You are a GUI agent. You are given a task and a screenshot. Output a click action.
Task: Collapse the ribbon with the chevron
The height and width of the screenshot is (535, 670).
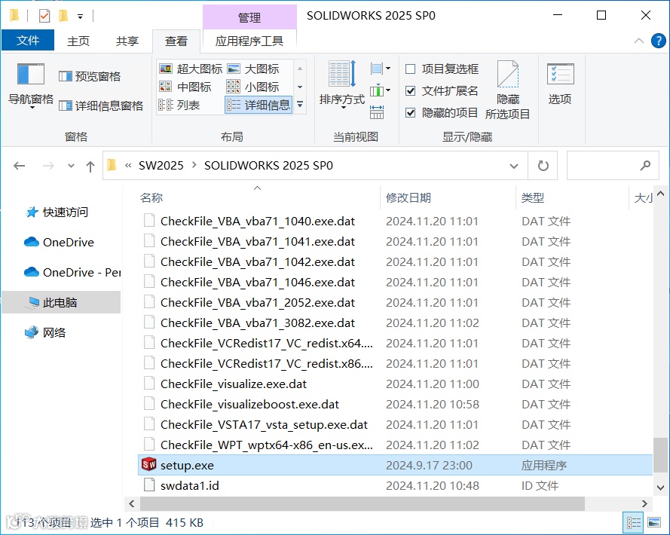pyautogui.click(x=639, y=41)
